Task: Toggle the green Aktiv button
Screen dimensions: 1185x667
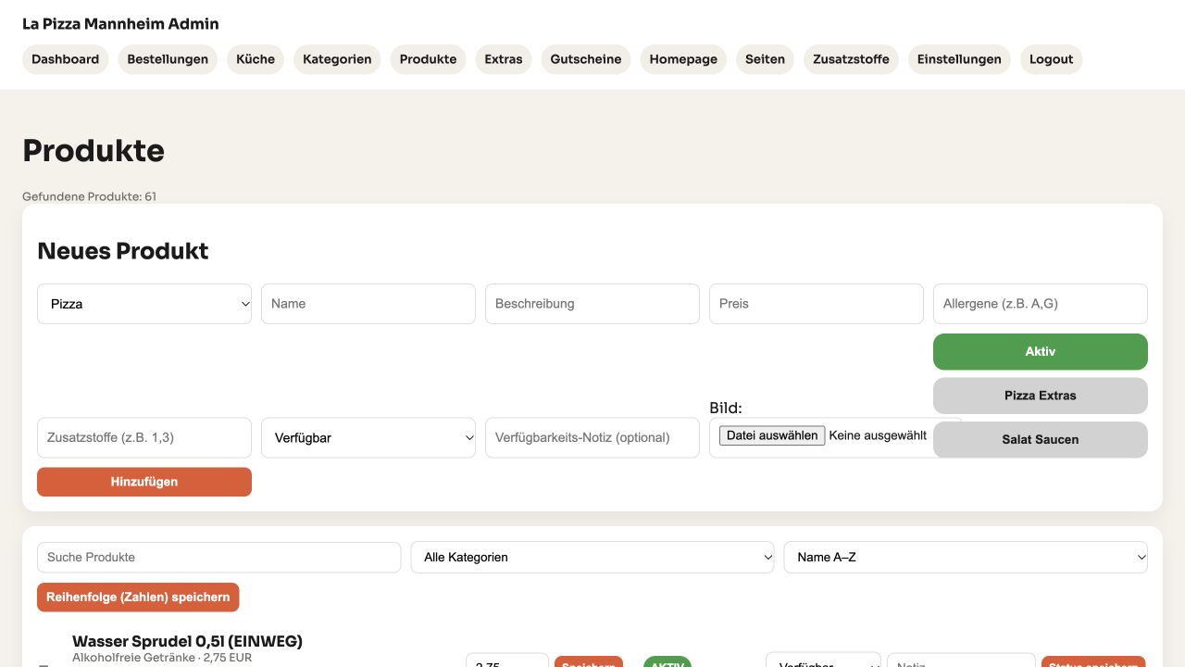Action: pos(1041,352)
